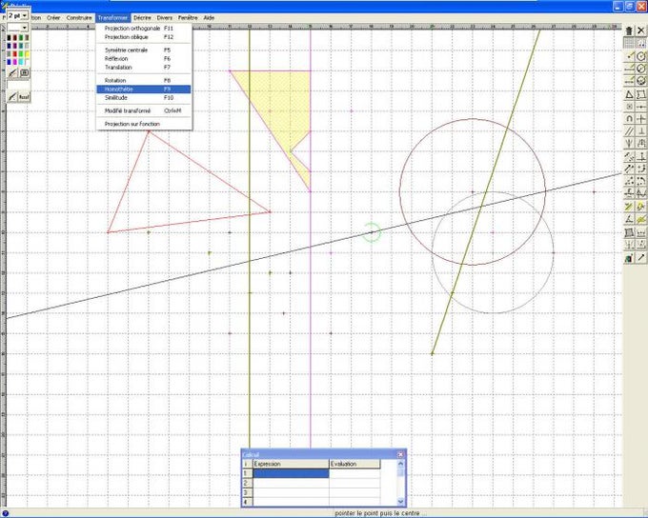
Task: Select the triangle tool icon
Action: click(629, 94)
